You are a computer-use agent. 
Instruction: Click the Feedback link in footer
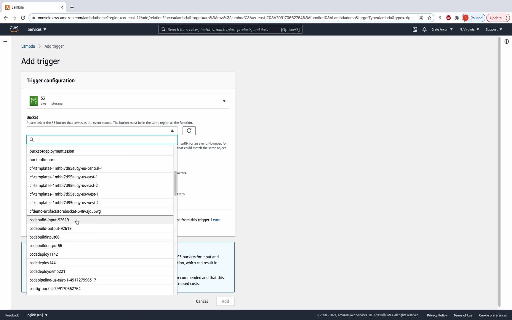click(12, 315)
